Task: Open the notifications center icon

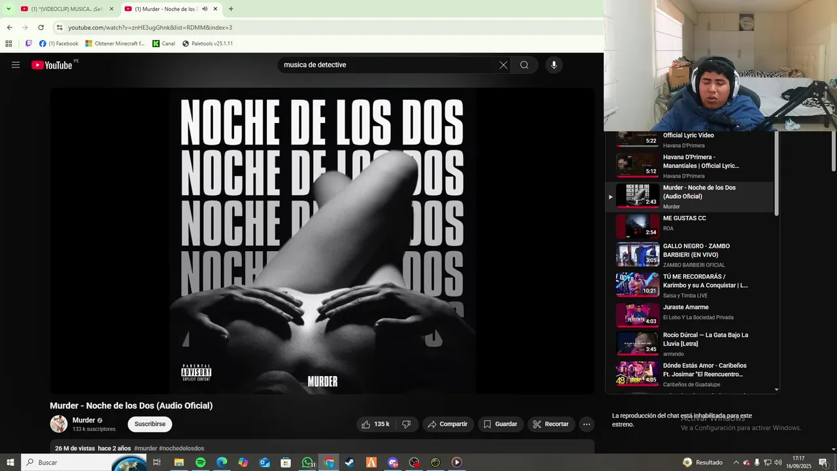Action: [823, 462]
